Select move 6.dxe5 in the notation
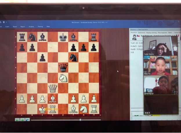Image resolution: width=181 pixels, height=133 pixels. [134, 46]
